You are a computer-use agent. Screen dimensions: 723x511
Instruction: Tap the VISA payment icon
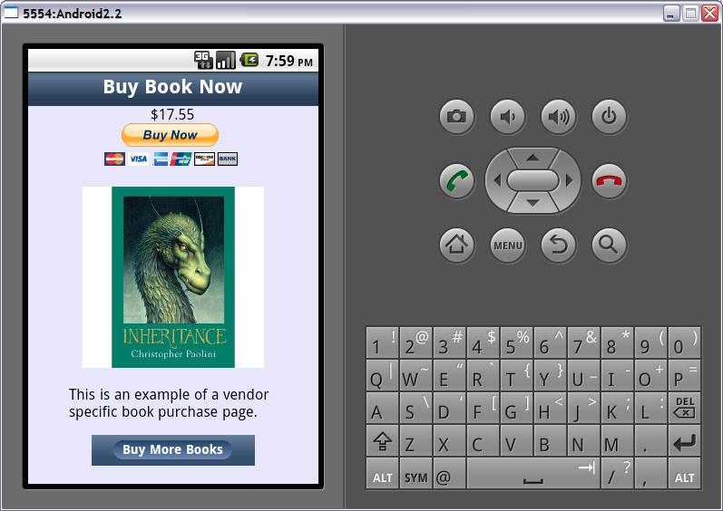138,159
